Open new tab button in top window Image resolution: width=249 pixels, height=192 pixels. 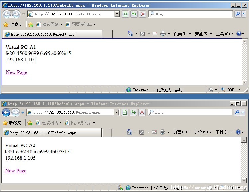click(107, 34)
